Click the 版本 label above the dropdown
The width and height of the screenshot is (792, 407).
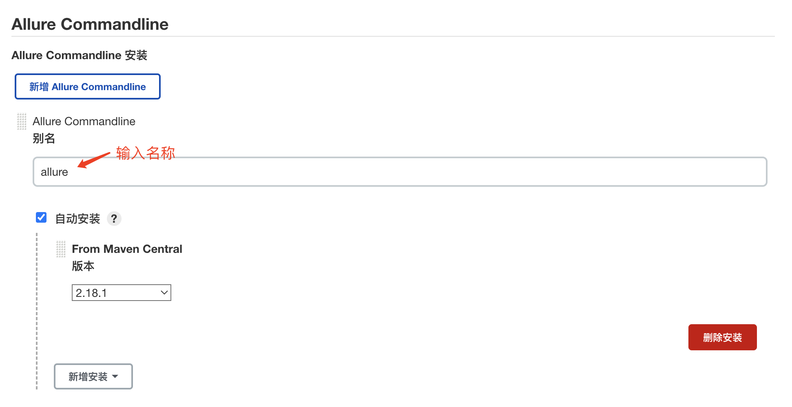(83, 266)
